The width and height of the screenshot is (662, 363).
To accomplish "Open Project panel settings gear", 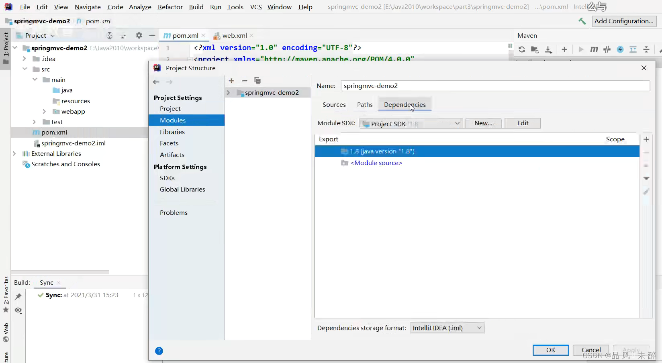I will point(139,35).
